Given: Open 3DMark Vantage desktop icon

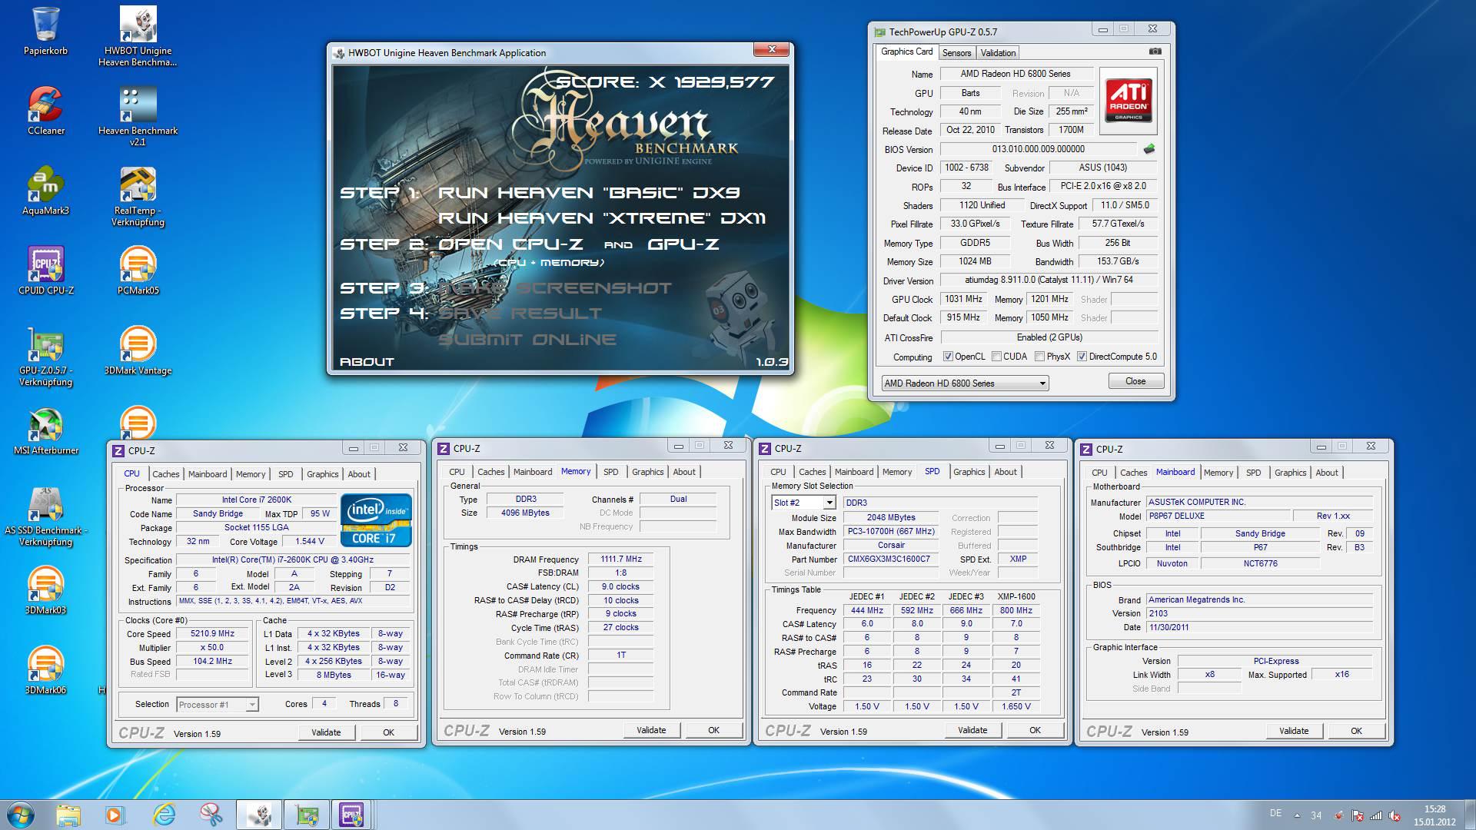Looking at the screenshot, I should [138, 350].
